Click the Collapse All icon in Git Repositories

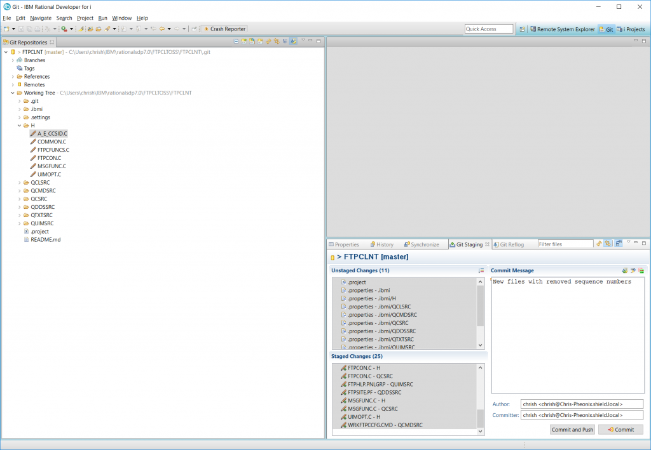[x=236, y=41]
